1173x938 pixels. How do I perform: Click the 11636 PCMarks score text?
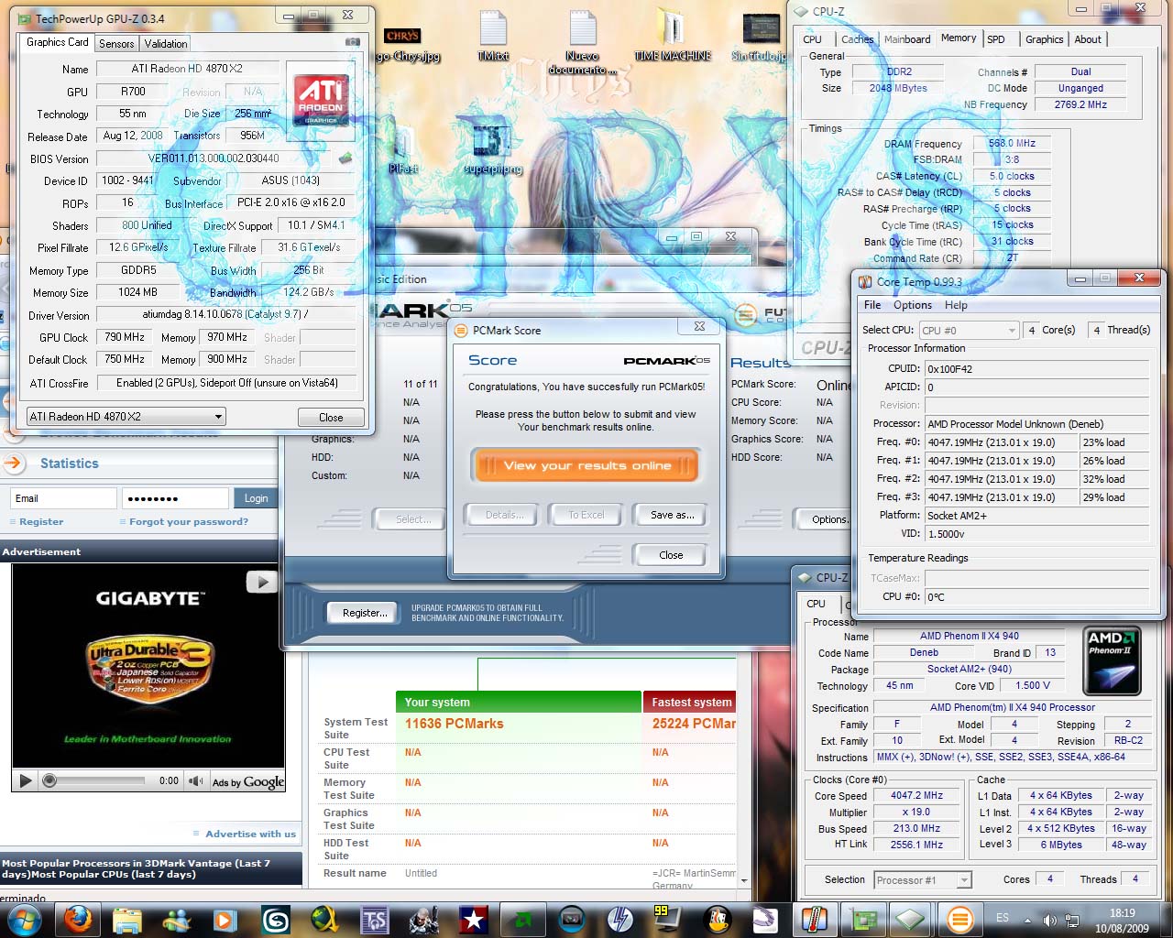click(x=454, y=724)
